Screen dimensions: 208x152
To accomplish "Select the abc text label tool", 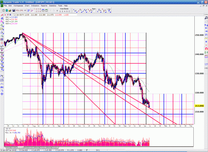I will coord(2,87).
